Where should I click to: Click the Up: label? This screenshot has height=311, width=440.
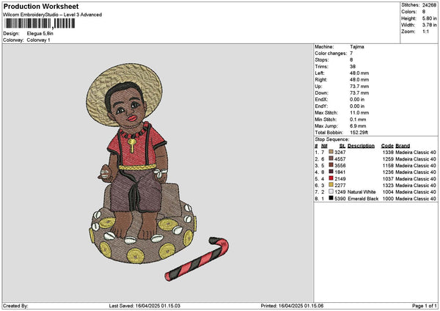[318, 87]
